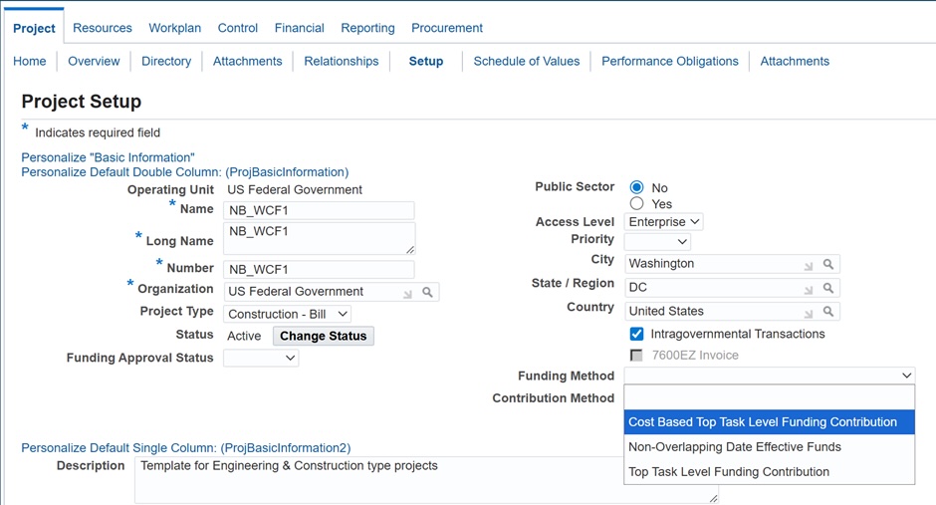Select the Public Sector No radio button
Screen dimensions: 936x505
pos(637,187)
